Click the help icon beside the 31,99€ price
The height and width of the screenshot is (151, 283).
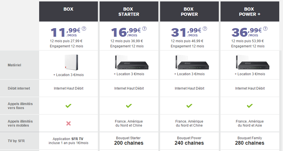coord(205,29)
